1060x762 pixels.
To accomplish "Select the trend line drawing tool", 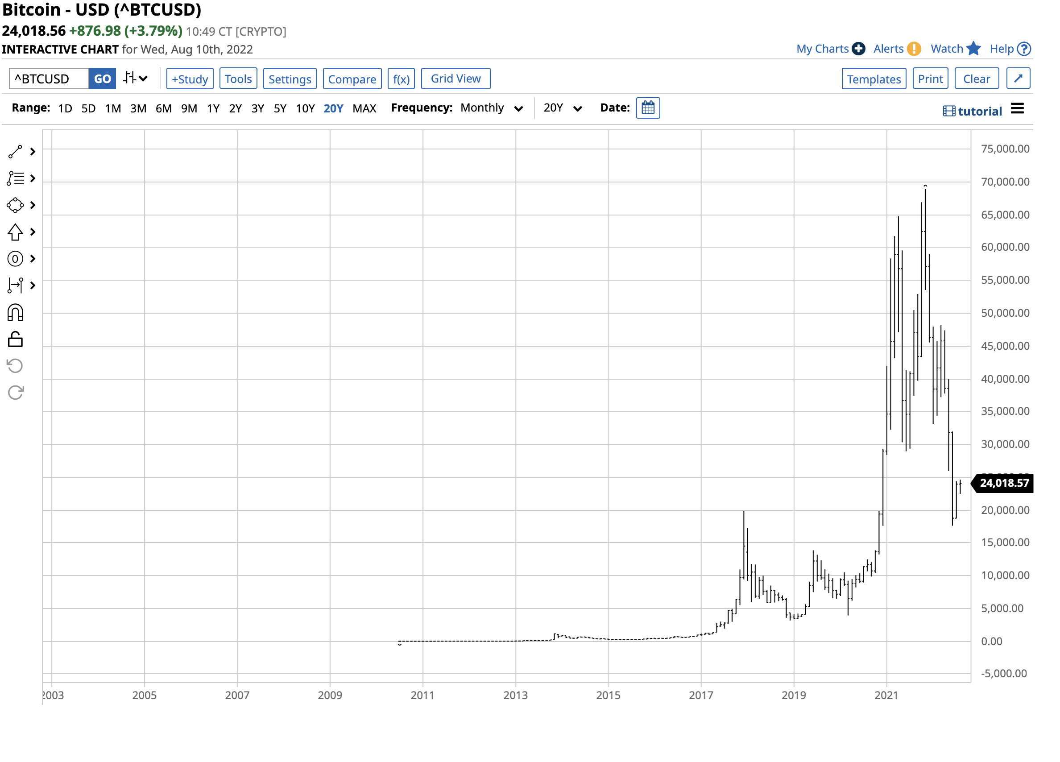I will click(x=16, y=152).
